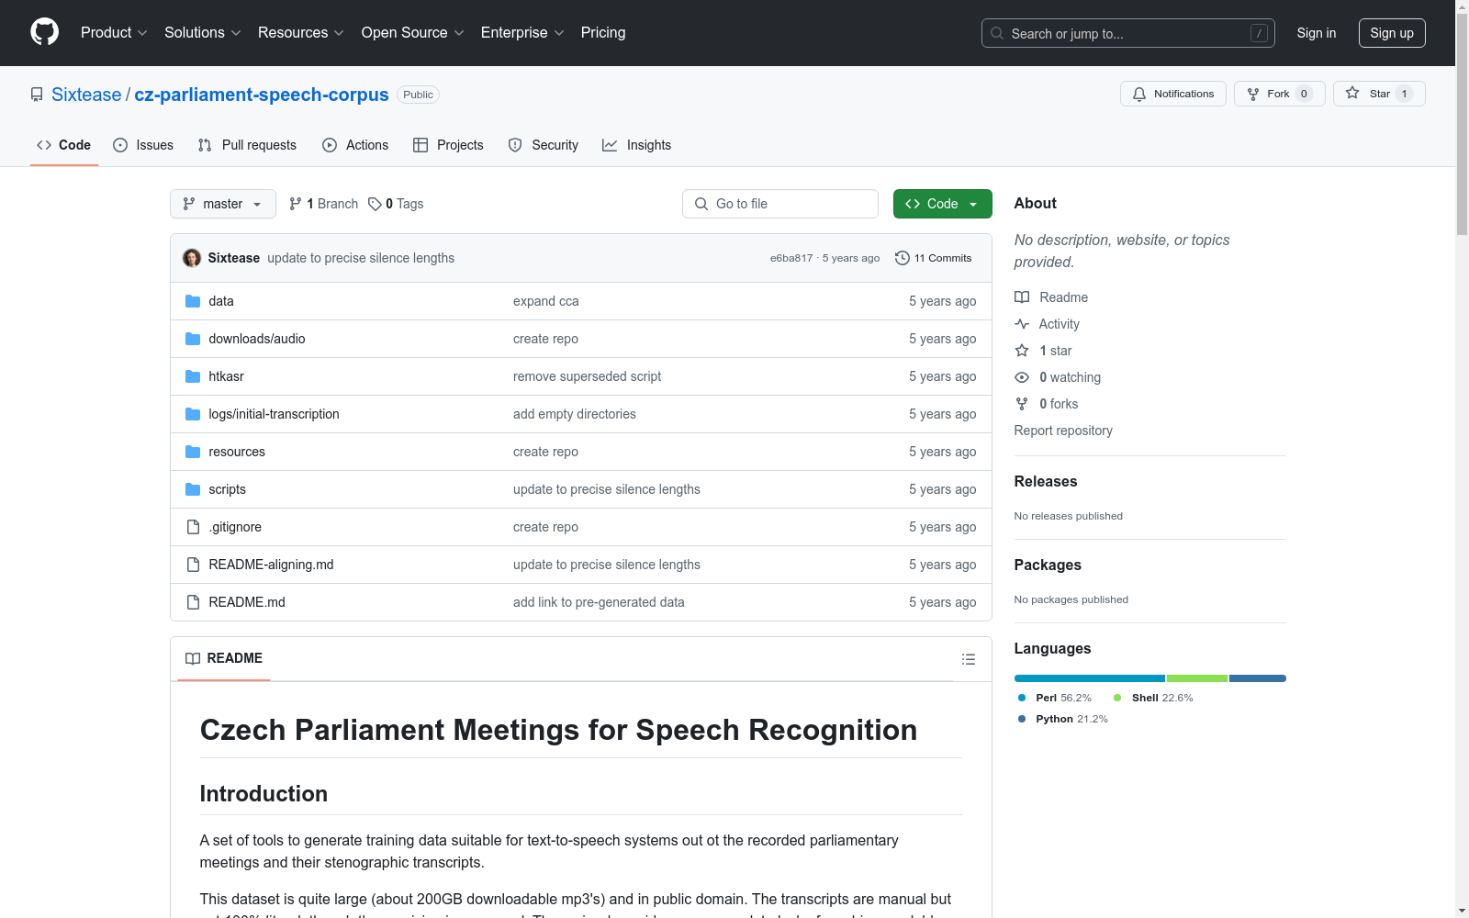View the 0 Tags link
Screen dimensions: 1469x918
[396, 204]
